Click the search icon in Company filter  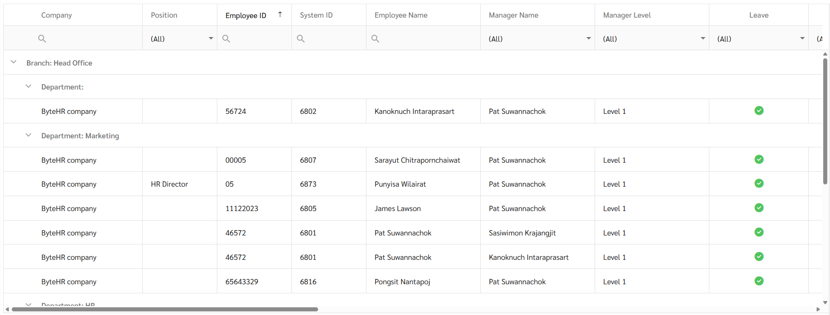[42, 39]
